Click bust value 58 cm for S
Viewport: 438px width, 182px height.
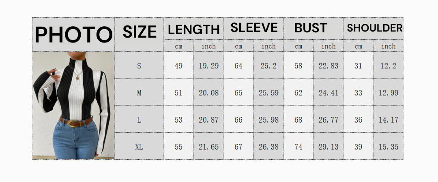click(x=298, y=66)
